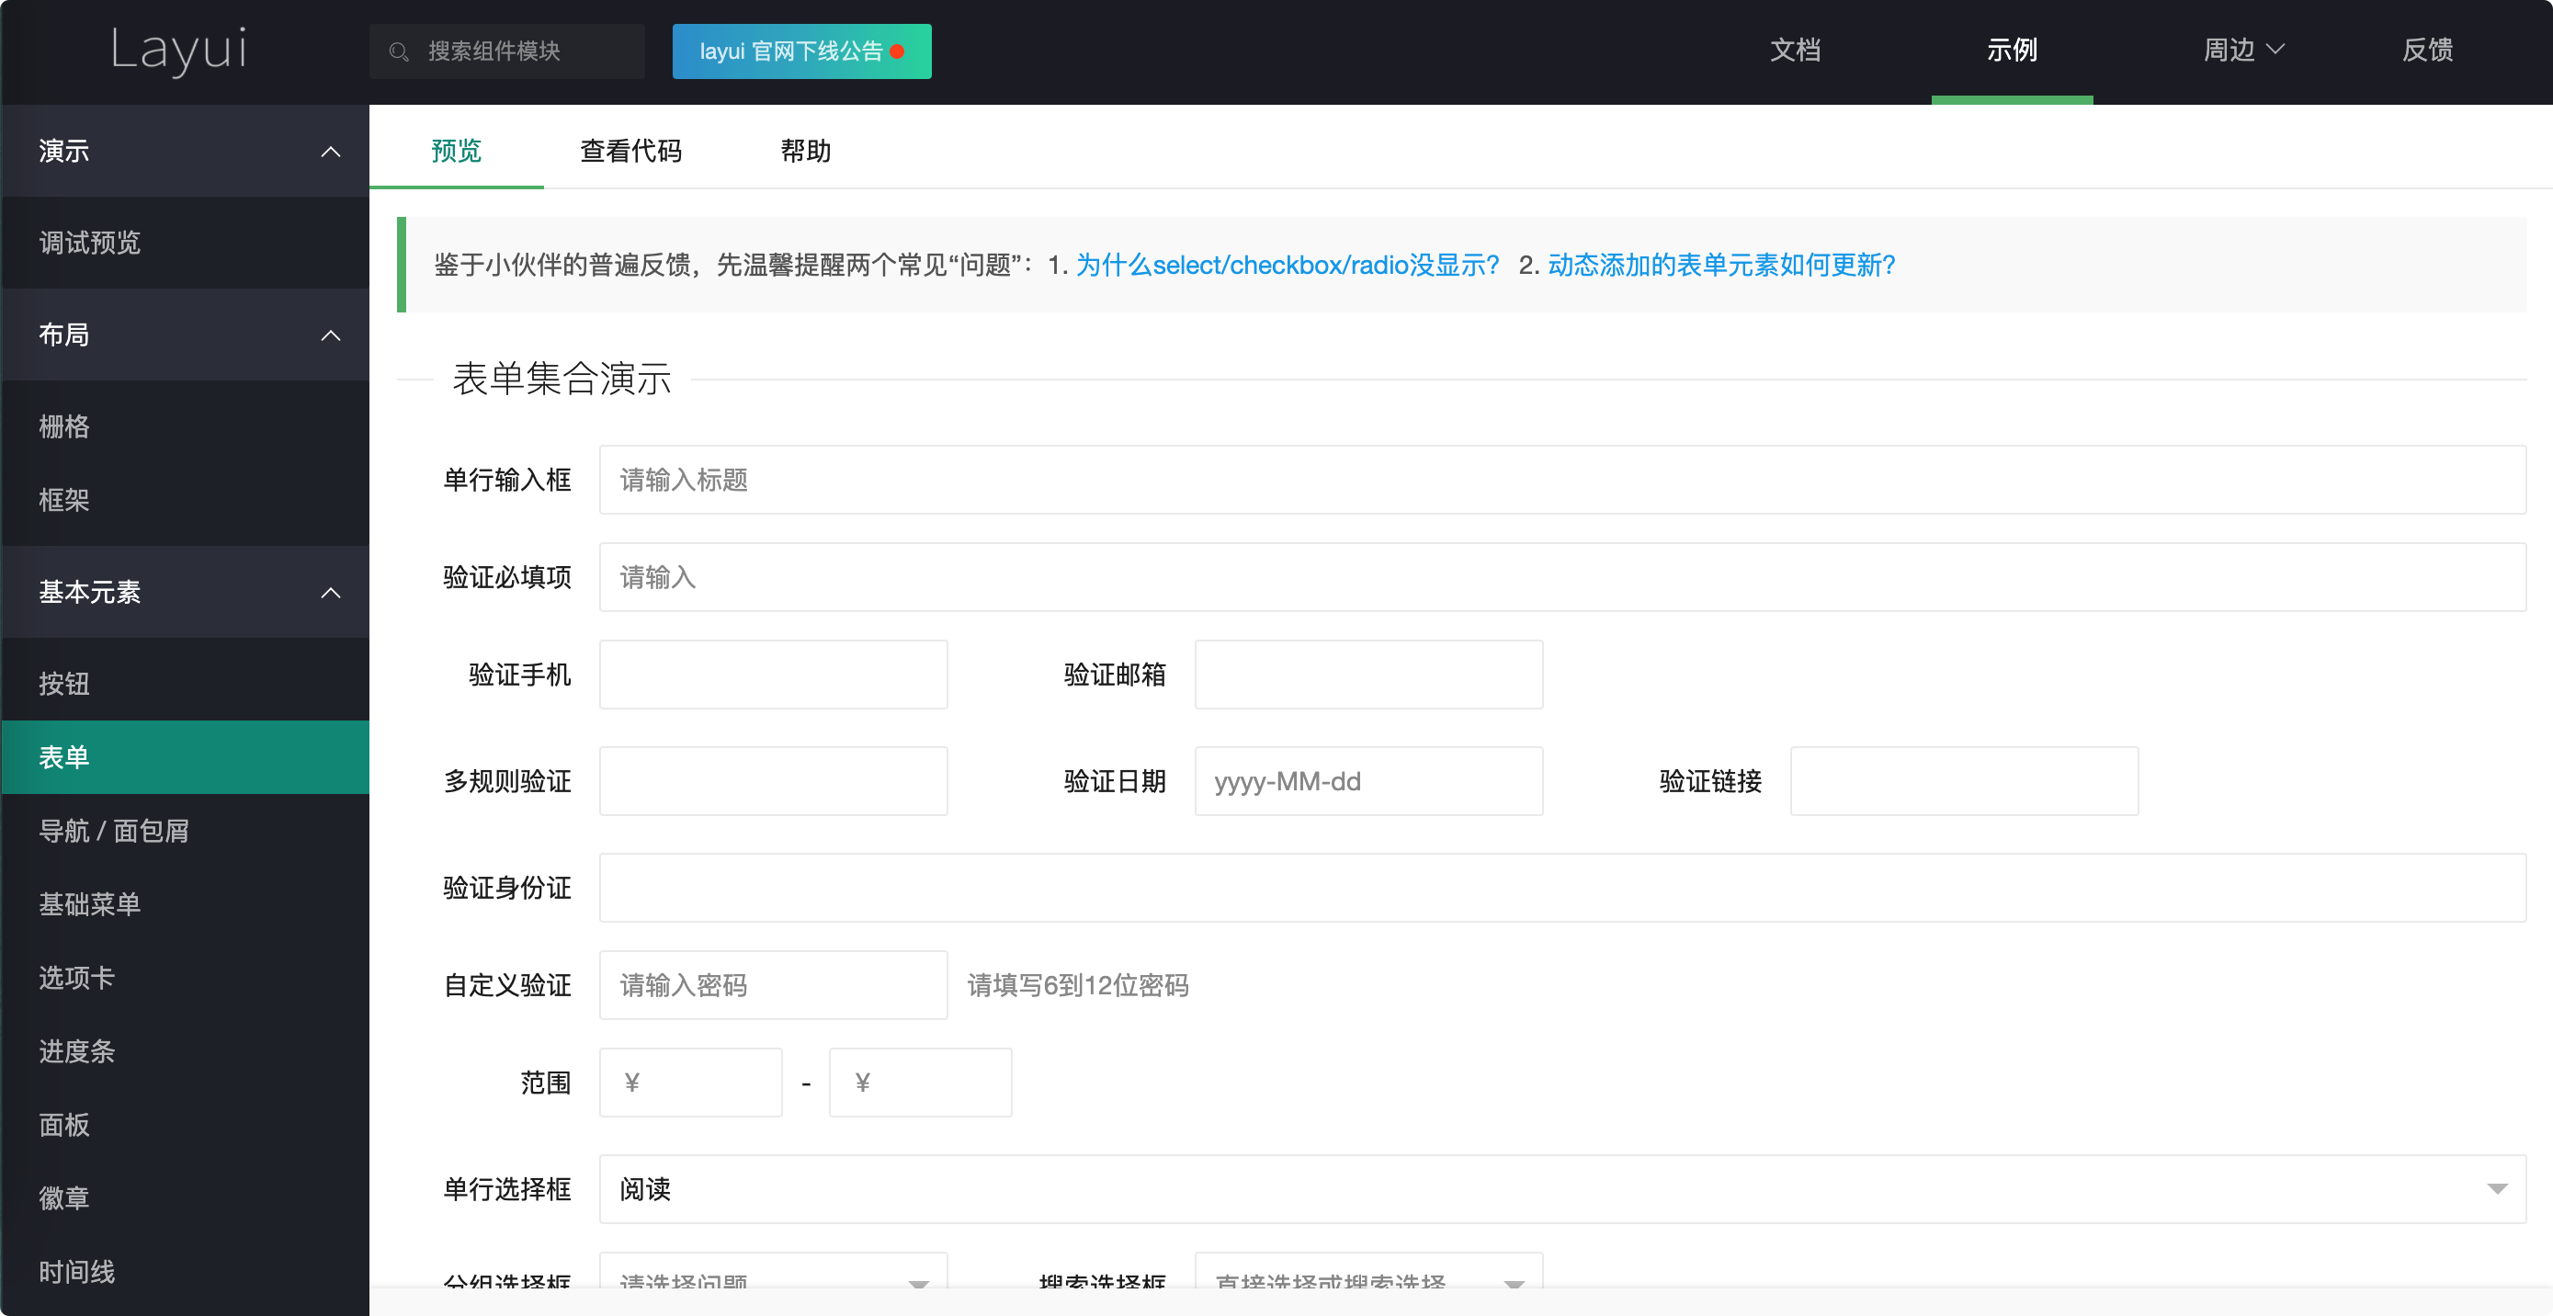Open 框架 in the sidebar
Viewport: 2553px width, 1316px height.
pos(186,499)
